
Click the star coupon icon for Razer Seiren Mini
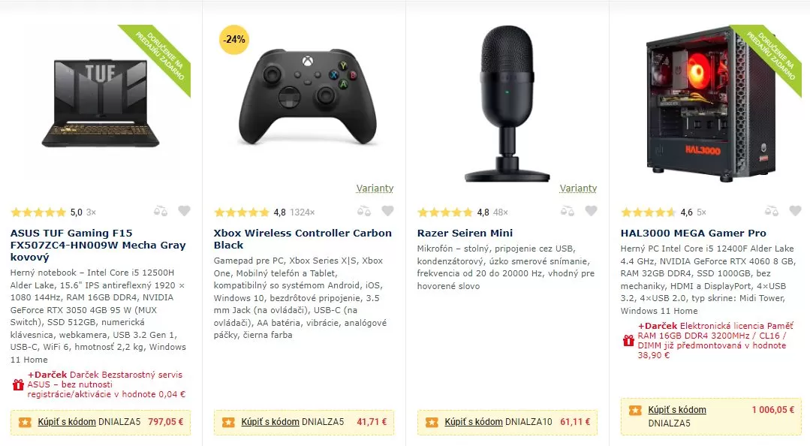pos(431,422)
